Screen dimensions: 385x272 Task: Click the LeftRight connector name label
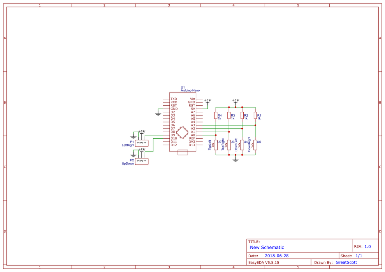[128, 145]
